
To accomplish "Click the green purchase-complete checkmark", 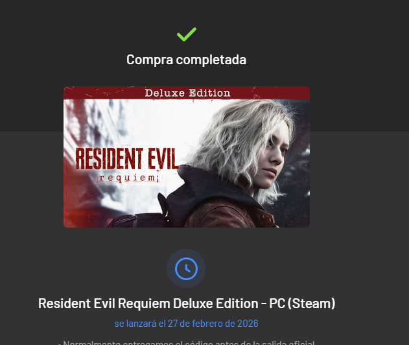I will click(187, 34).
